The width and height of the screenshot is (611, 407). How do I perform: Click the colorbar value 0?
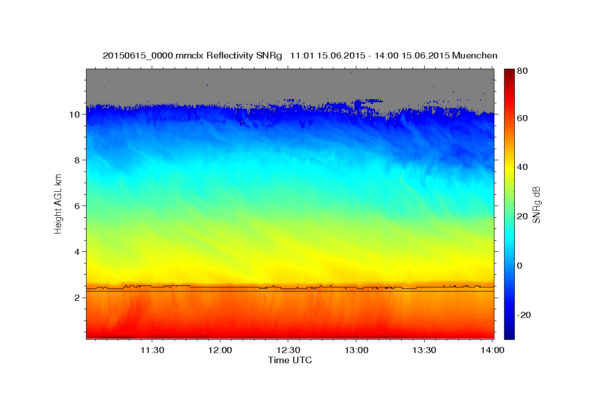click(520, 266)
